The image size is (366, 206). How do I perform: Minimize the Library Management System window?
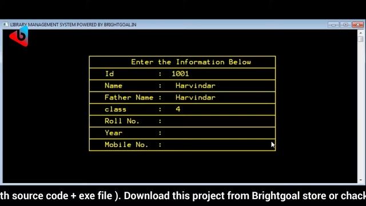pyautogui.click(x=333, y=25)
